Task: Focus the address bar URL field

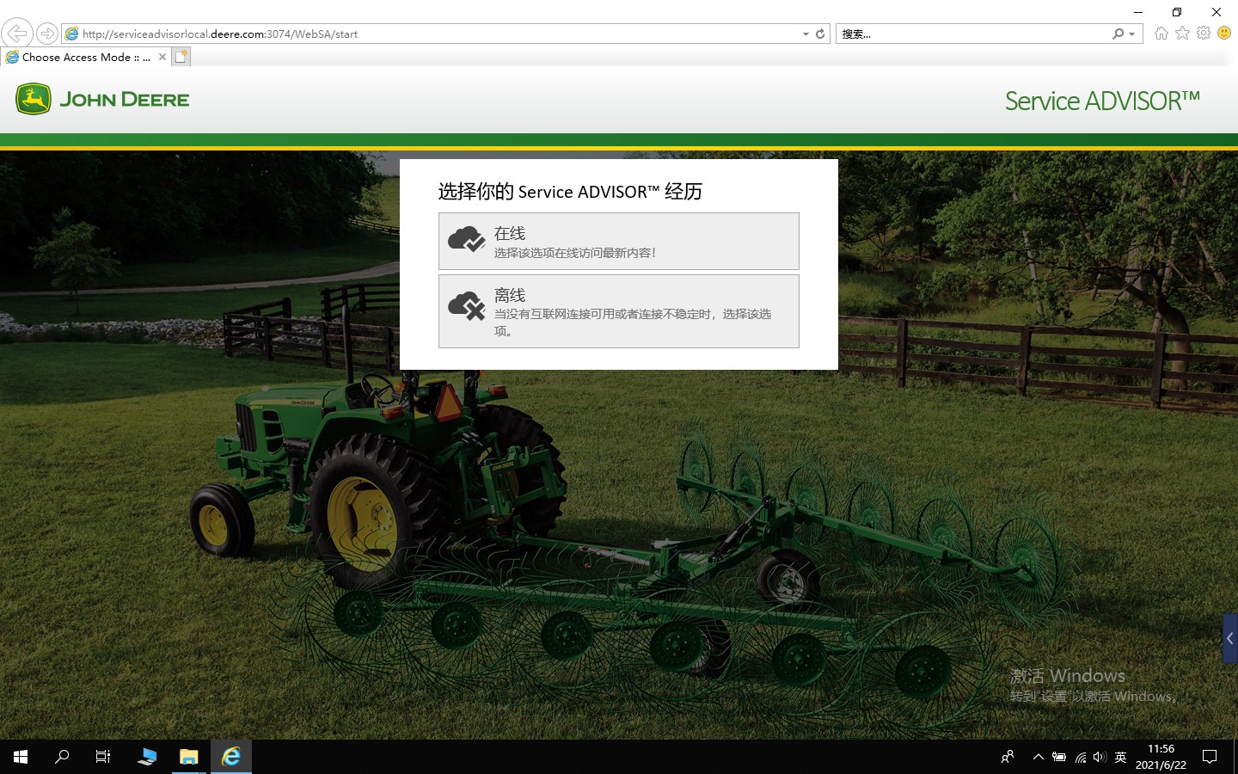Action: [x=438, y=34]
